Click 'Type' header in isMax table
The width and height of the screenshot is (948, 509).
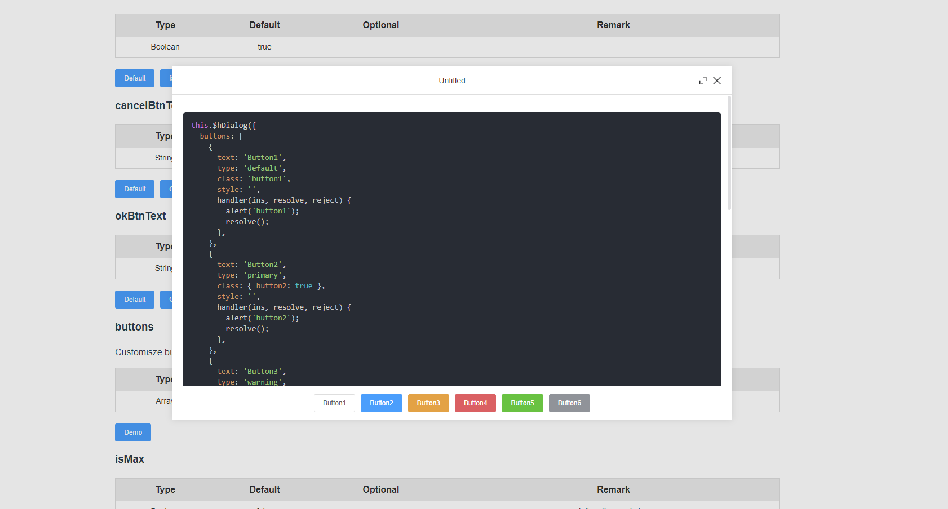pos(165,489)
